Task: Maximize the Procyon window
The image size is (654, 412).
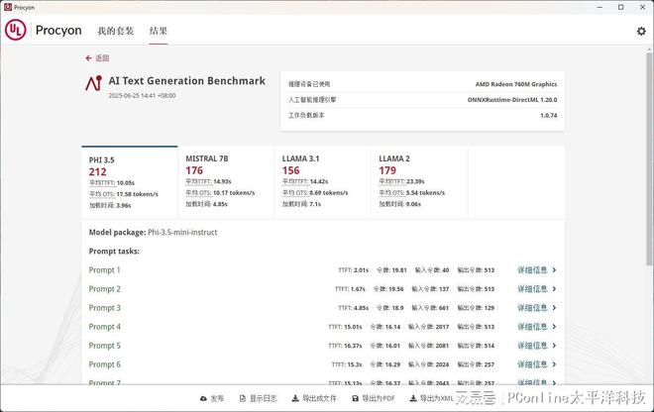Action: tap(621, 7)
